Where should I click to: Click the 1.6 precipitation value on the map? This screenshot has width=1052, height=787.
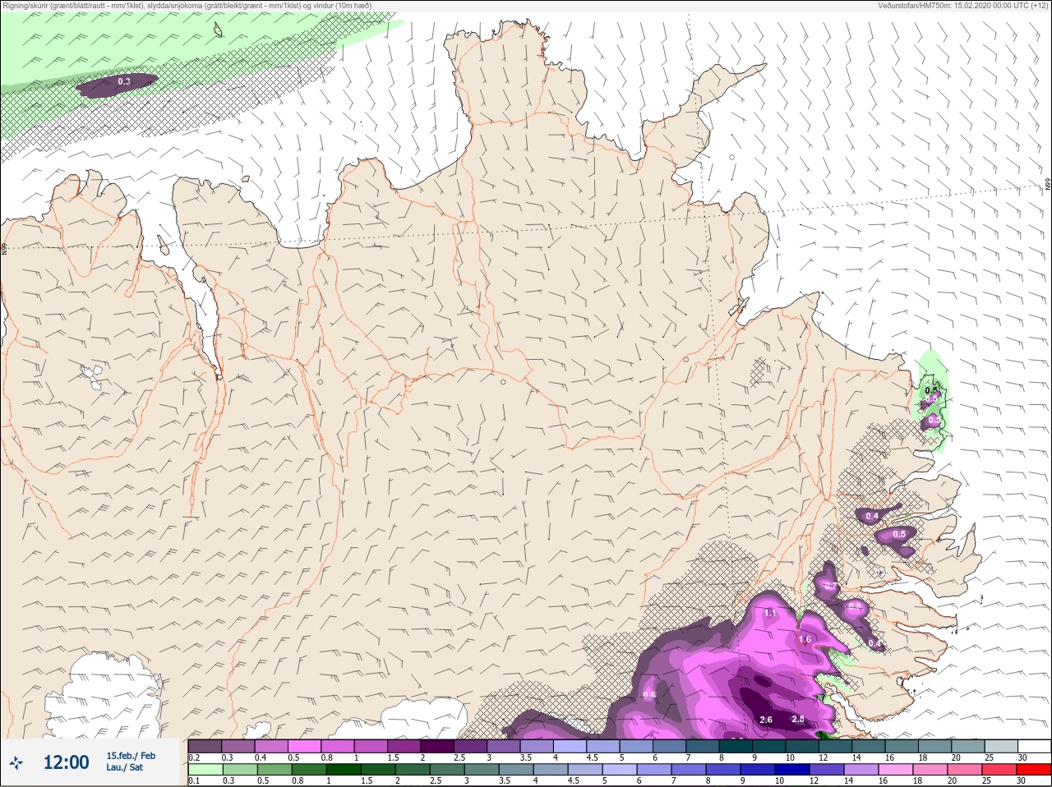(x=805, y=639)
